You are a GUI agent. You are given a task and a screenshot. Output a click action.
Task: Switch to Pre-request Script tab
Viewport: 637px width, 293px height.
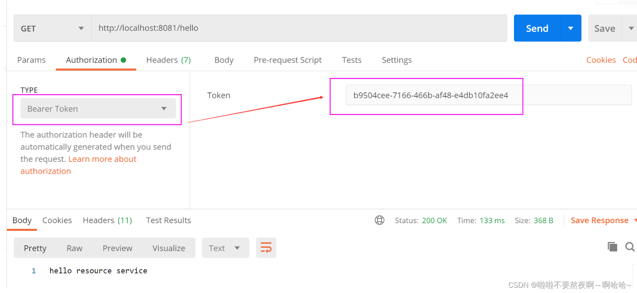(x=288, y=60)
